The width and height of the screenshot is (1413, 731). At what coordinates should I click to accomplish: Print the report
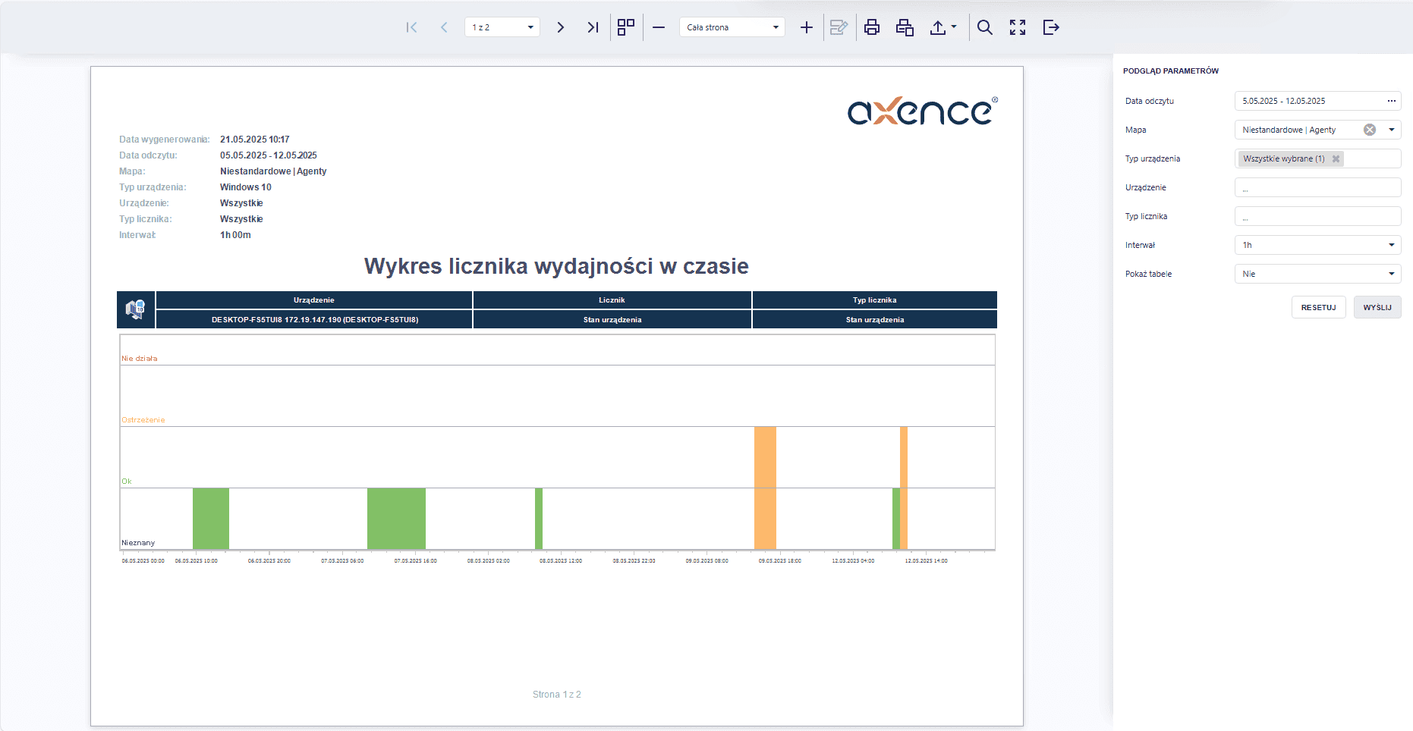tap(872, 27)
